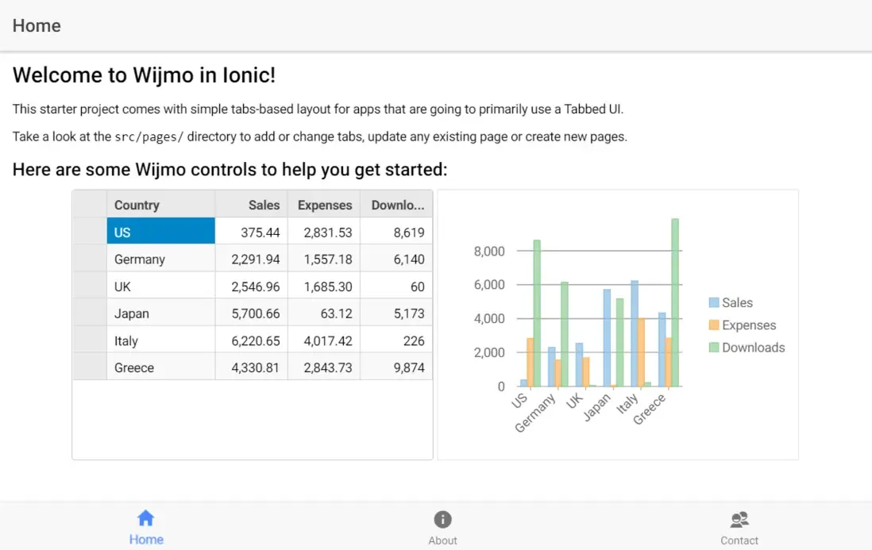872x550 pixels.
Task: Click the Japan blue Sales bar
Action: (607, 338)
